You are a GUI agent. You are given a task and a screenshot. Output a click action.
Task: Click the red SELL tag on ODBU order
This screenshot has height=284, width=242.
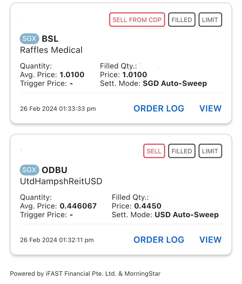coord(154,151)
